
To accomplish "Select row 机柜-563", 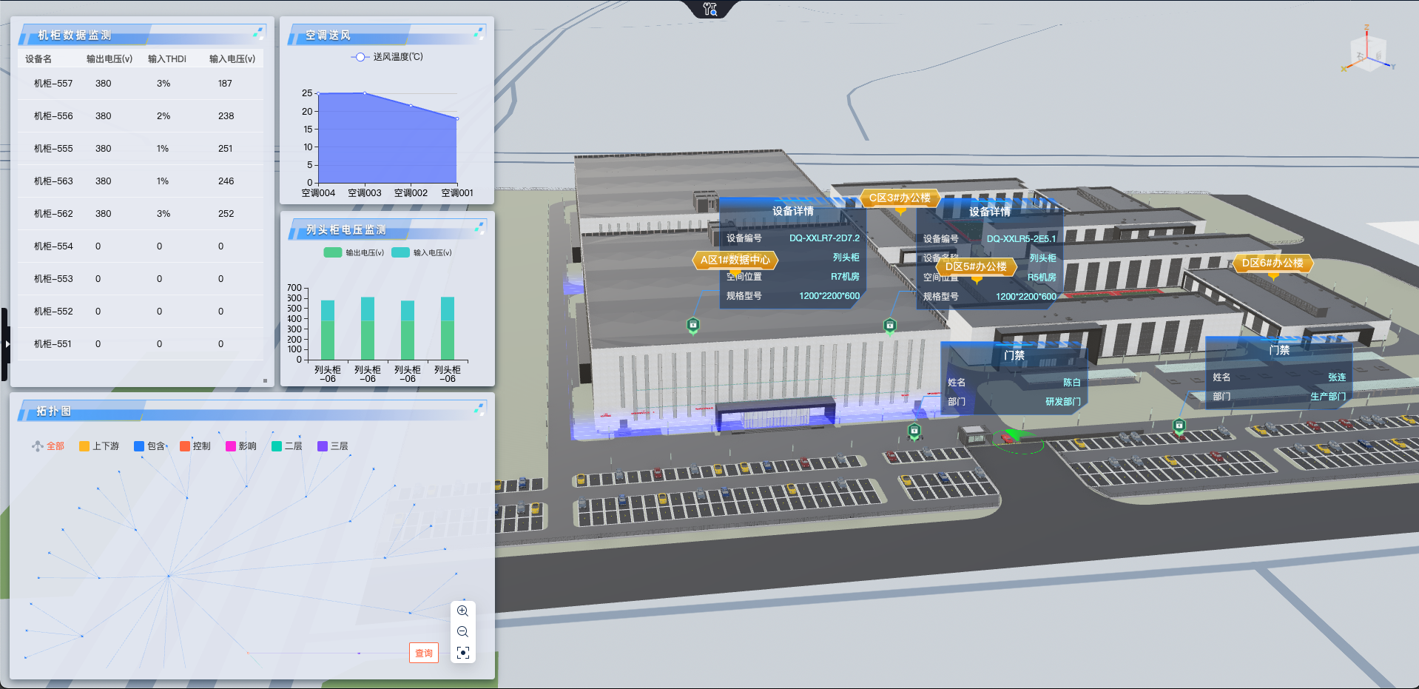I will click(x=141, y=181).
